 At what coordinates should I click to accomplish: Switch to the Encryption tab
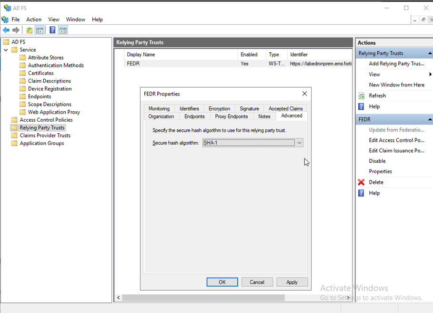(219, 109)
